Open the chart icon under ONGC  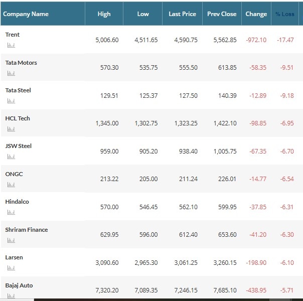coord(11,185)
